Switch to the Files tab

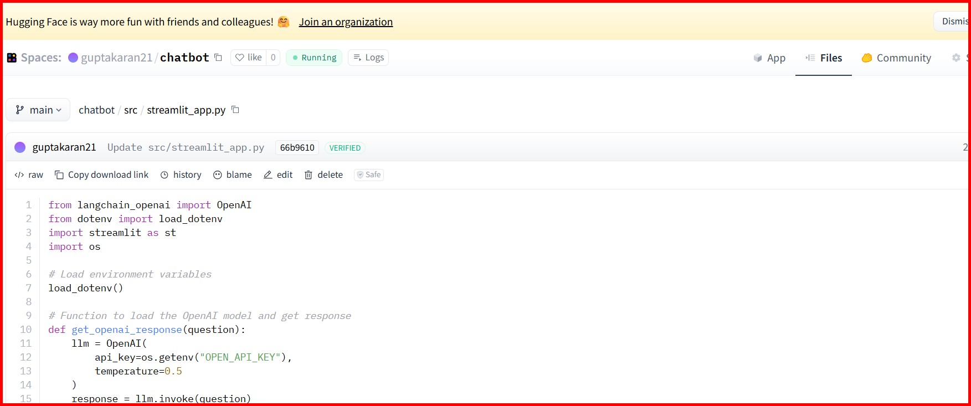[x=824, y=58]
